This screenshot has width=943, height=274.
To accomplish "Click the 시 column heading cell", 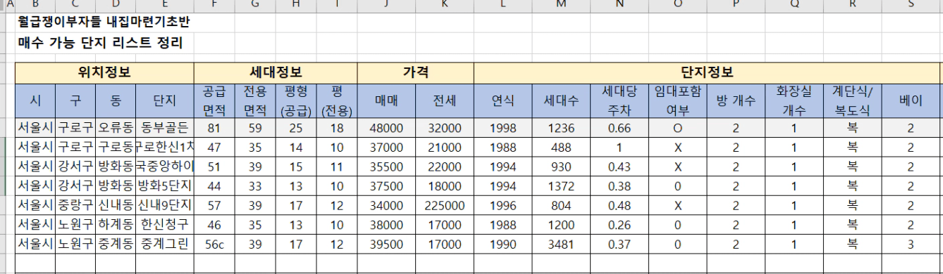I will pyautogui.click(x=35, y=100).
